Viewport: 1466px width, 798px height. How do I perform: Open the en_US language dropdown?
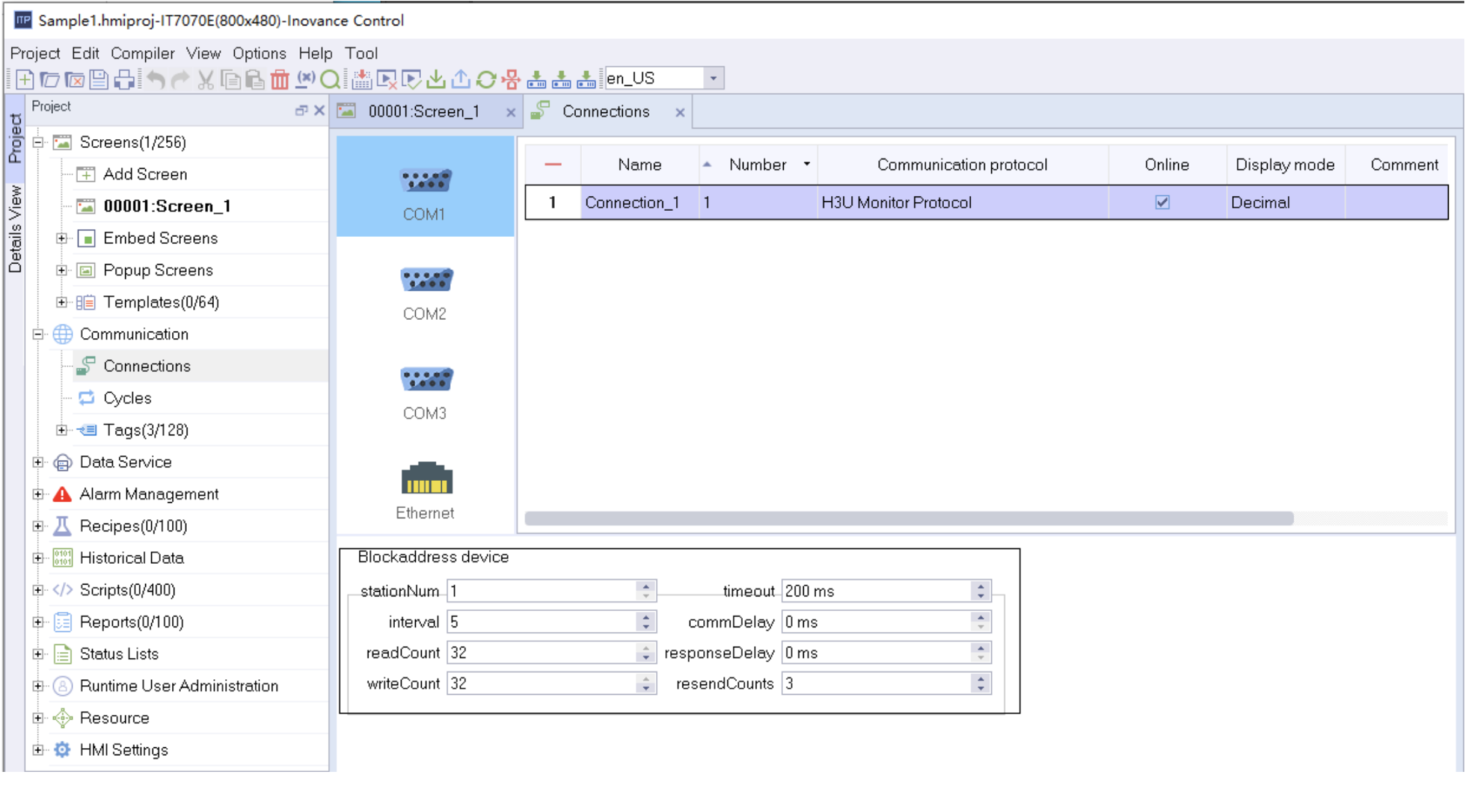tap(713, 79)
